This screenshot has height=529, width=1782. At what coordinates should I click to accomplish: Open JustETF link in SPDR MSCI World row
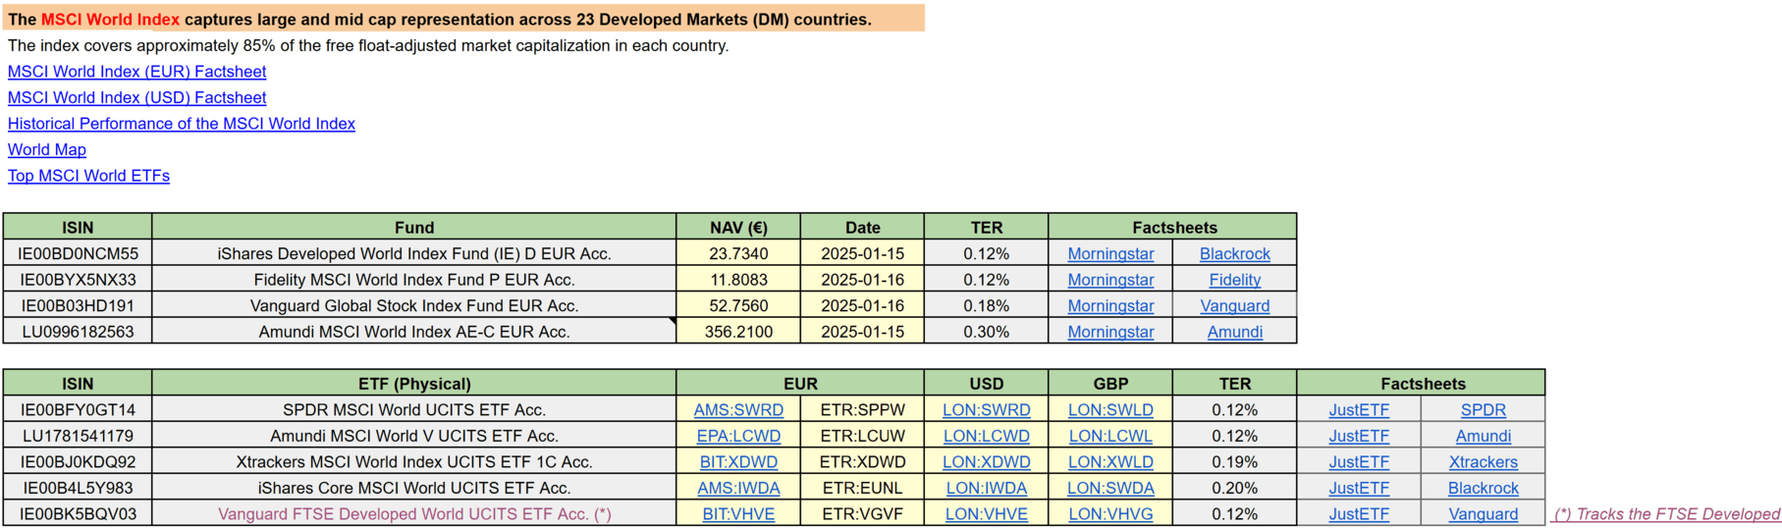click(x=1359, y=409)
